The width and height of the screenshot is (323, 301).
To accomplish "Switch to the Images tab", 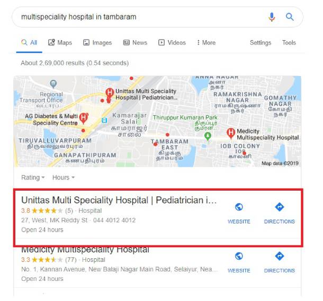I will [x=97, y=43].
